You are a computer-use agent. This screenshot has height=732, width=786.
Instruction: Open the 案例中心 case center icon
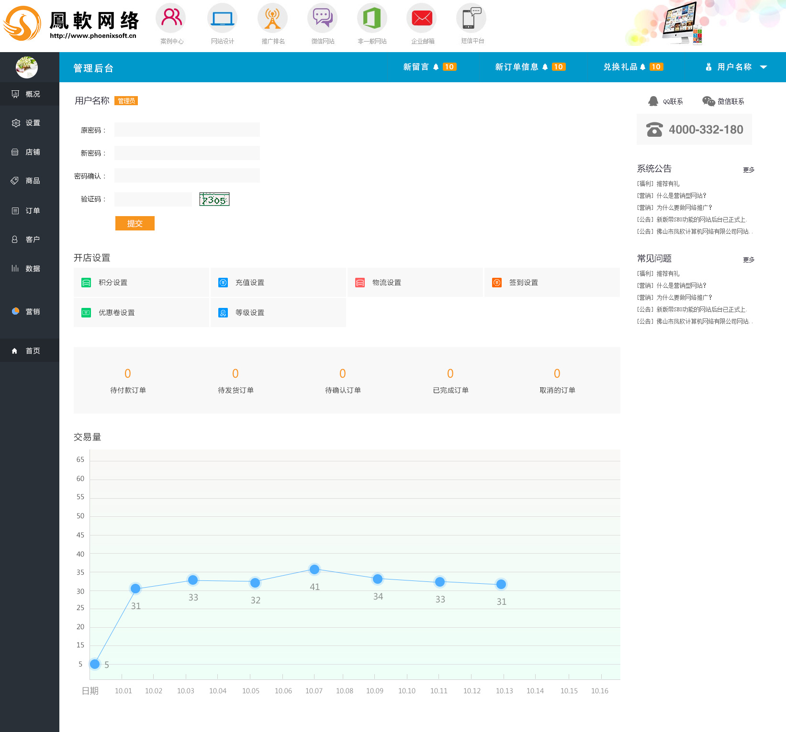click(171, 18)
